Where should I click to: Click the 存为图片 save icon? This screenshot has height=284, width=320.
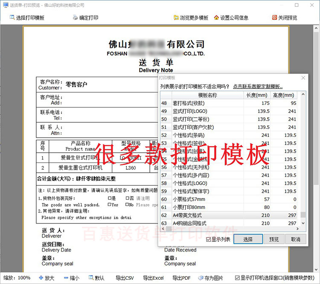pos(201,278)
